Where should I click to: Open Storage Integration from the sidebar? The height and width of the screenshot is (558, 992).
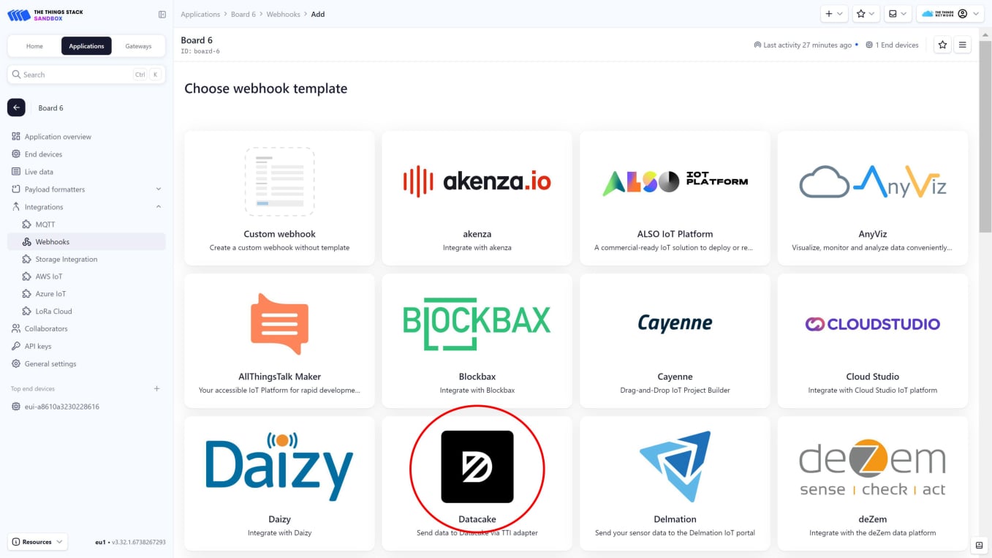pyautogui.click(x=26, y=259)
